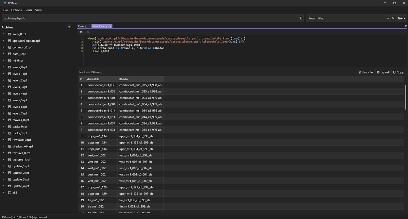
Task: Expand the update_1.rpf archive
Action: click(3, 166)
